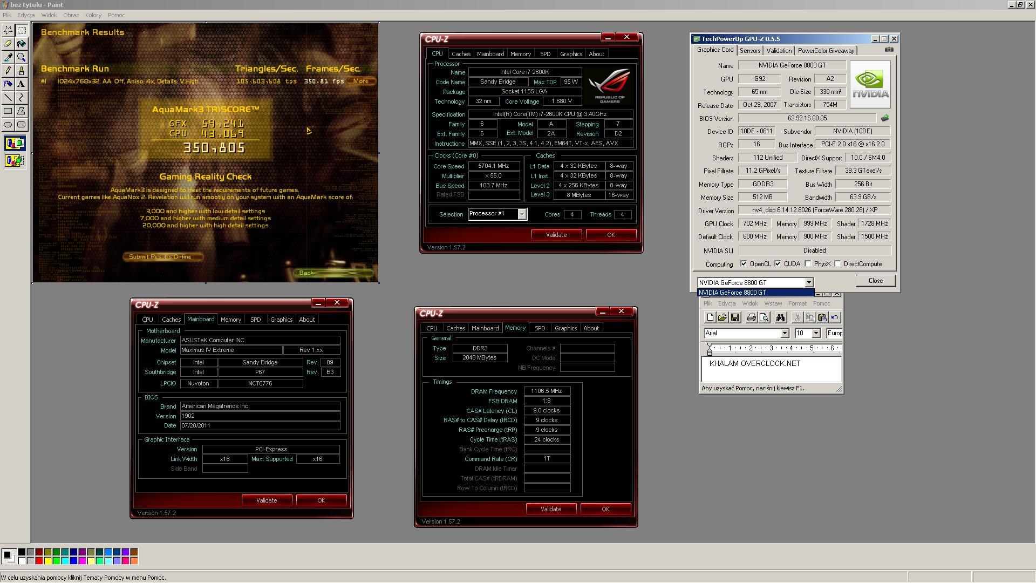Viewport: 1036px width, 583px height.
Task: Choose the Curve tool
Action: (22, 98)
